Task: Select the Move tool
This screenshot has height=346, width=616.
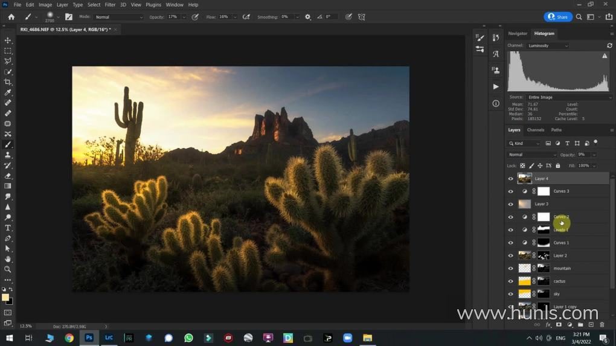Action: click(8, 40)
